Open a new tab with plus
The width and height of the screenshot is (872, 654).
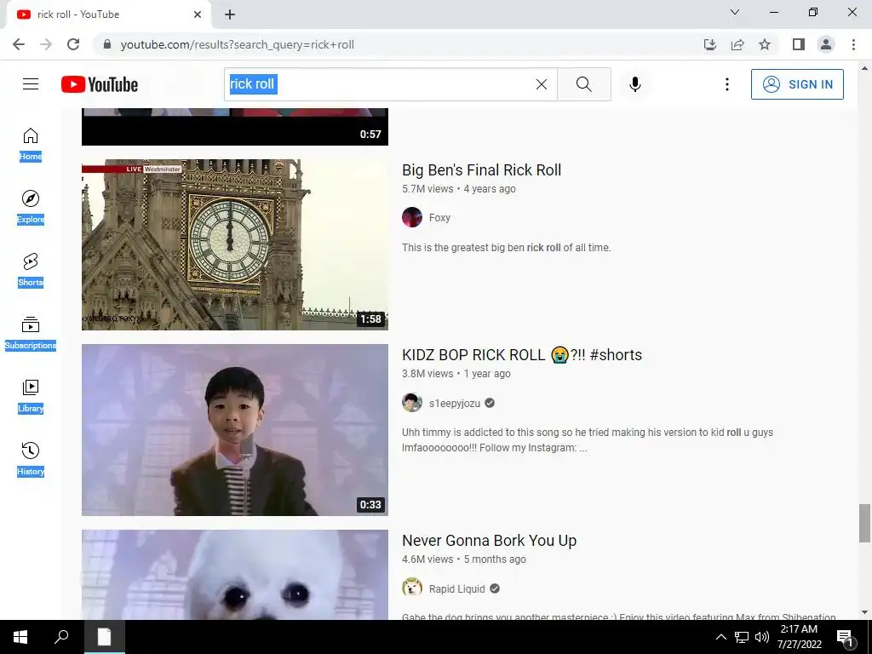point(230,14)
